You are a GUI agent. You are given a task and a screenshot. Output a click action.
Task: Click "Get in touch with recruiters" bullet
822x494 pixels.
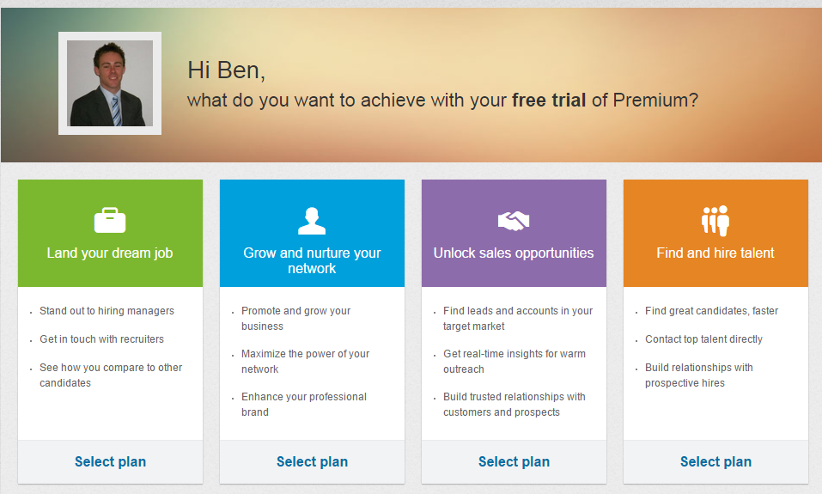pos(101,339)
